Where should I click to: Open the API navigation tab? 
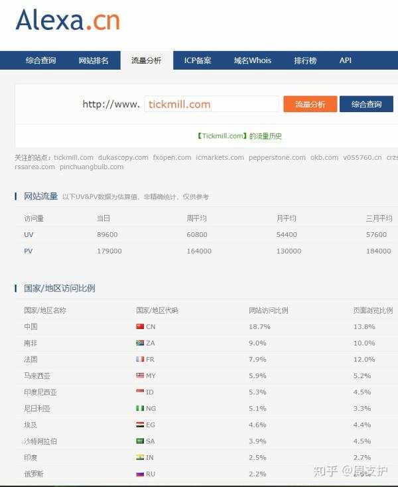click(345, 60)
